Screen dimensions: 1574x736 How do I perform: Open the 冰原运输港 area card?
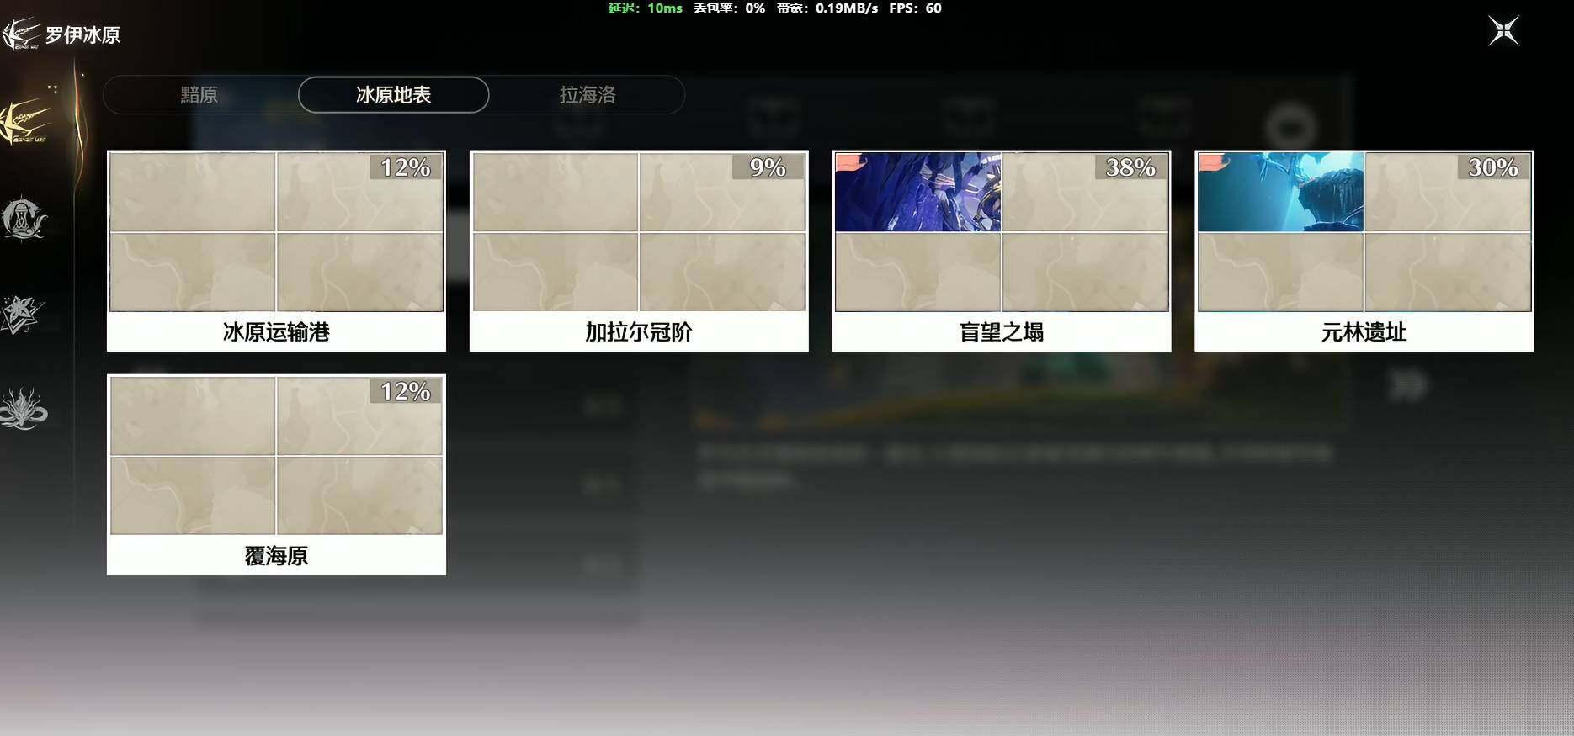pyautogui.click(x=276, y=251)
